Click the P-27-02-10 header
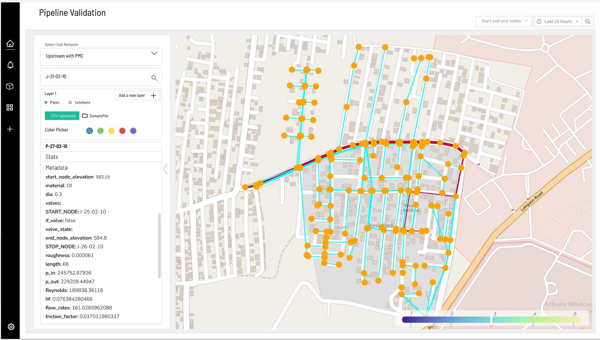Screen dimensions: 600x340 click(x=101, y=146)
